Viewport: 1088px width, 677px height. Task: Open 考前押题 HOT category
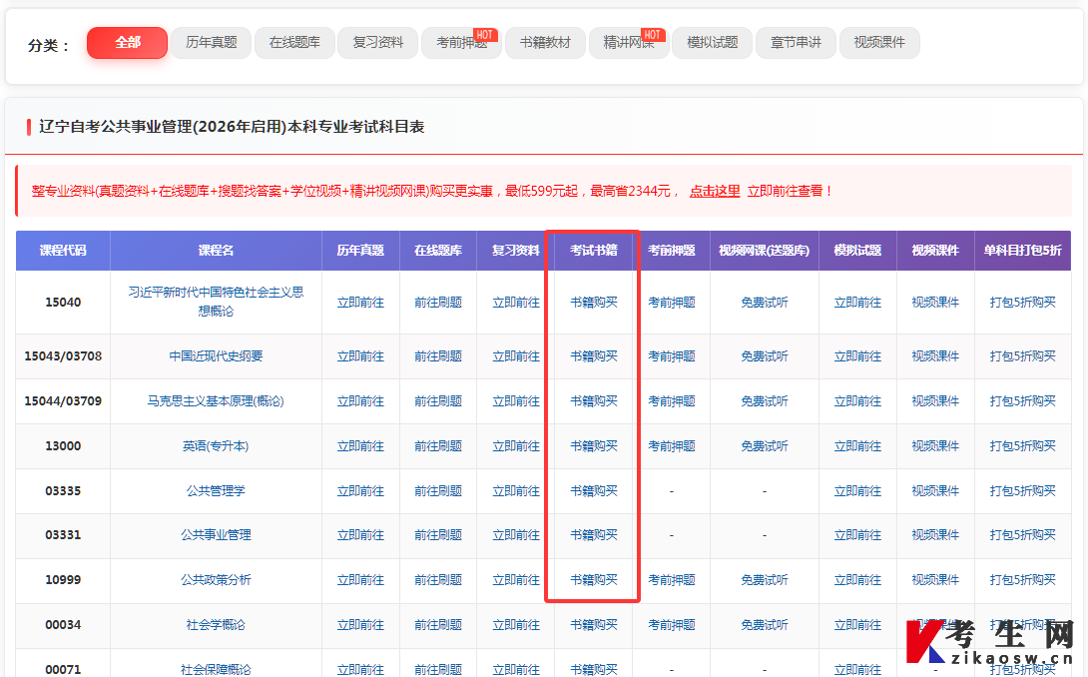(x=462, y=43)
